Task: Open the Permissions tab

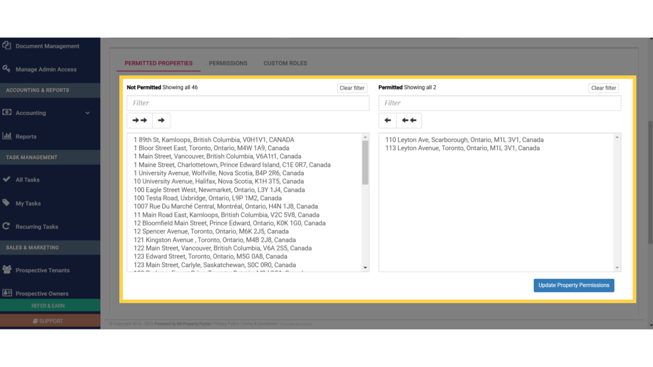Action: [228, 63]
